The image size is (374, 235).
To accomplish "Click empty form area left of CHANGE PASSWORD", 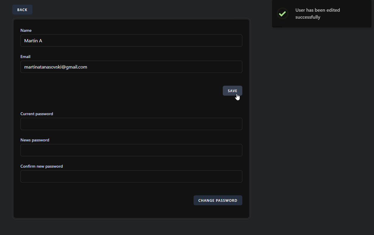I will click(x=102, y=200).
